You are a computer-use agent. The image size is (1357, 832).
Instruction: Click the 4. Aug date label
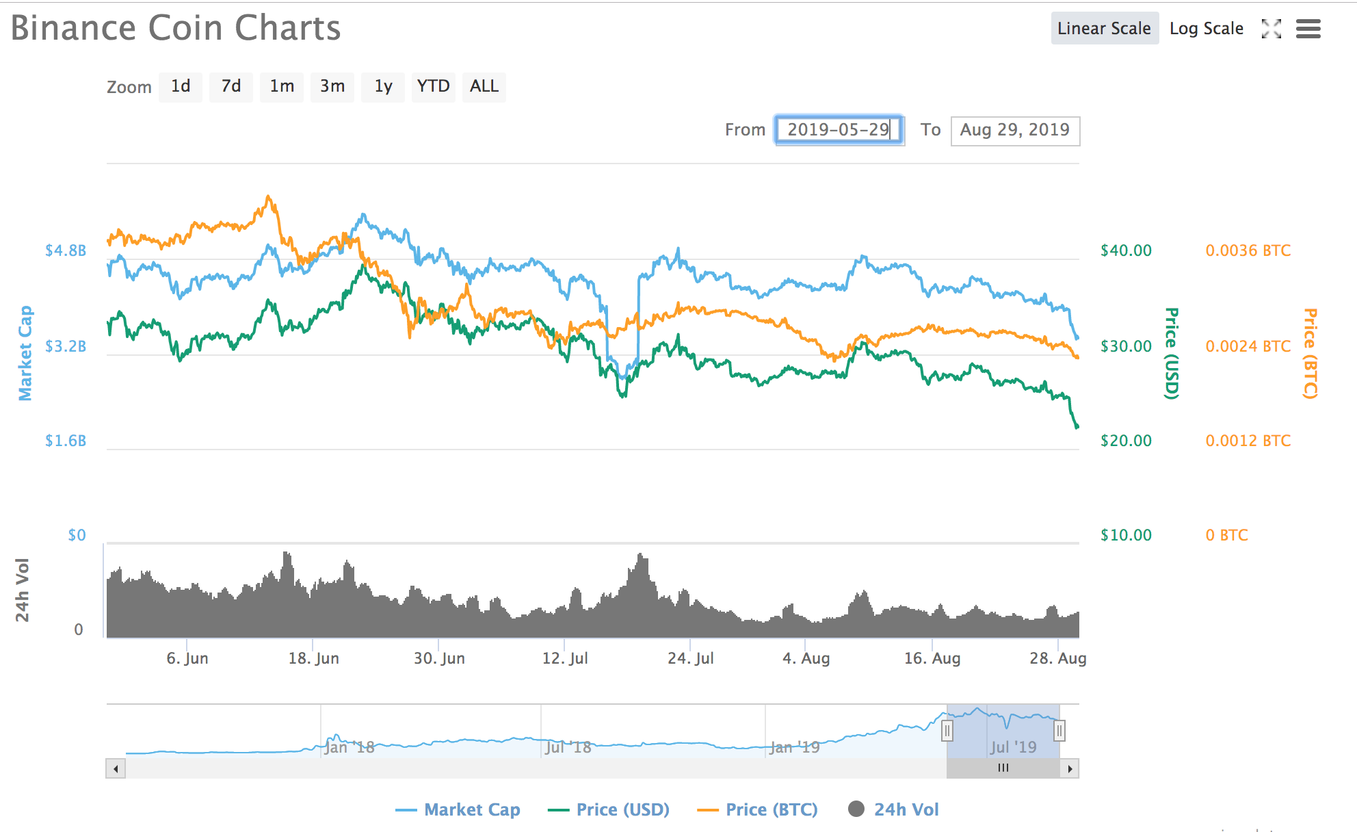click(x=806, y=658)
